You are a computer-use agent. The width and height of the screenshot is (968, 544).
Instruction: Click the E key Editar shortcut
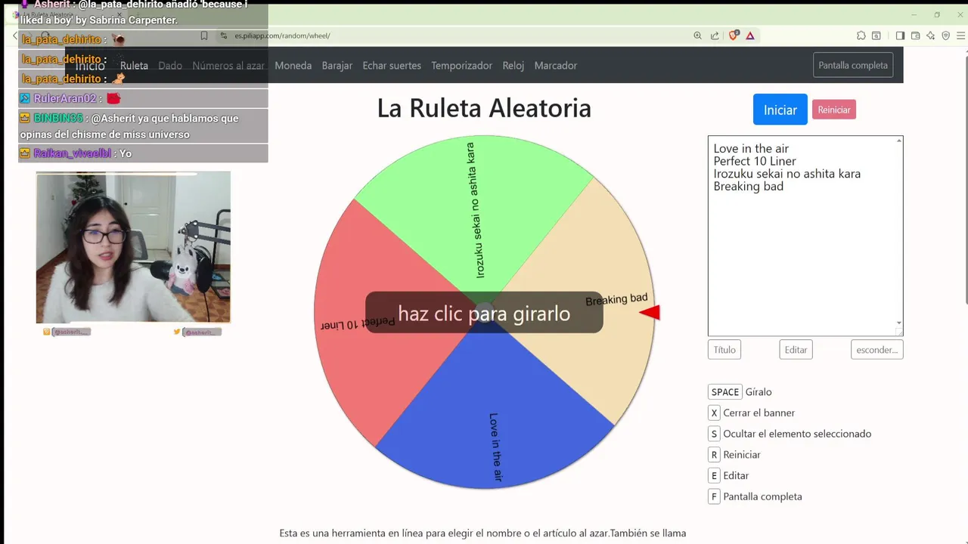(714, 476)
